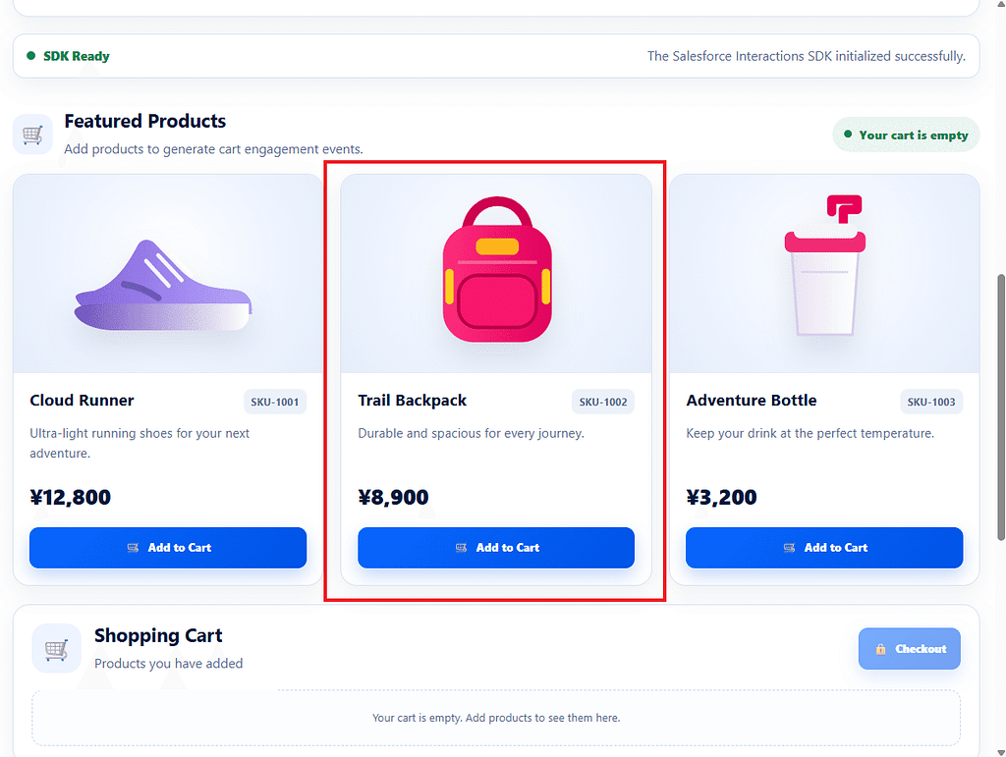1006x757 pixels.
Task: Click the Featured Products cart icon
Action: click(32, 135)
